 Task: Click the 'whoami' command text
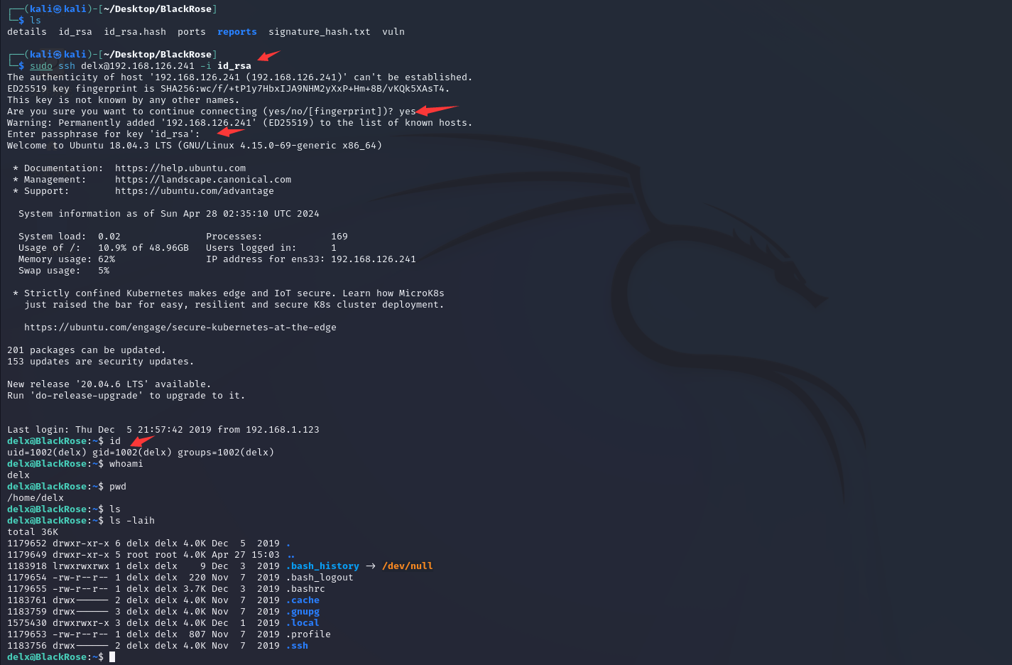tap(126, 464)
